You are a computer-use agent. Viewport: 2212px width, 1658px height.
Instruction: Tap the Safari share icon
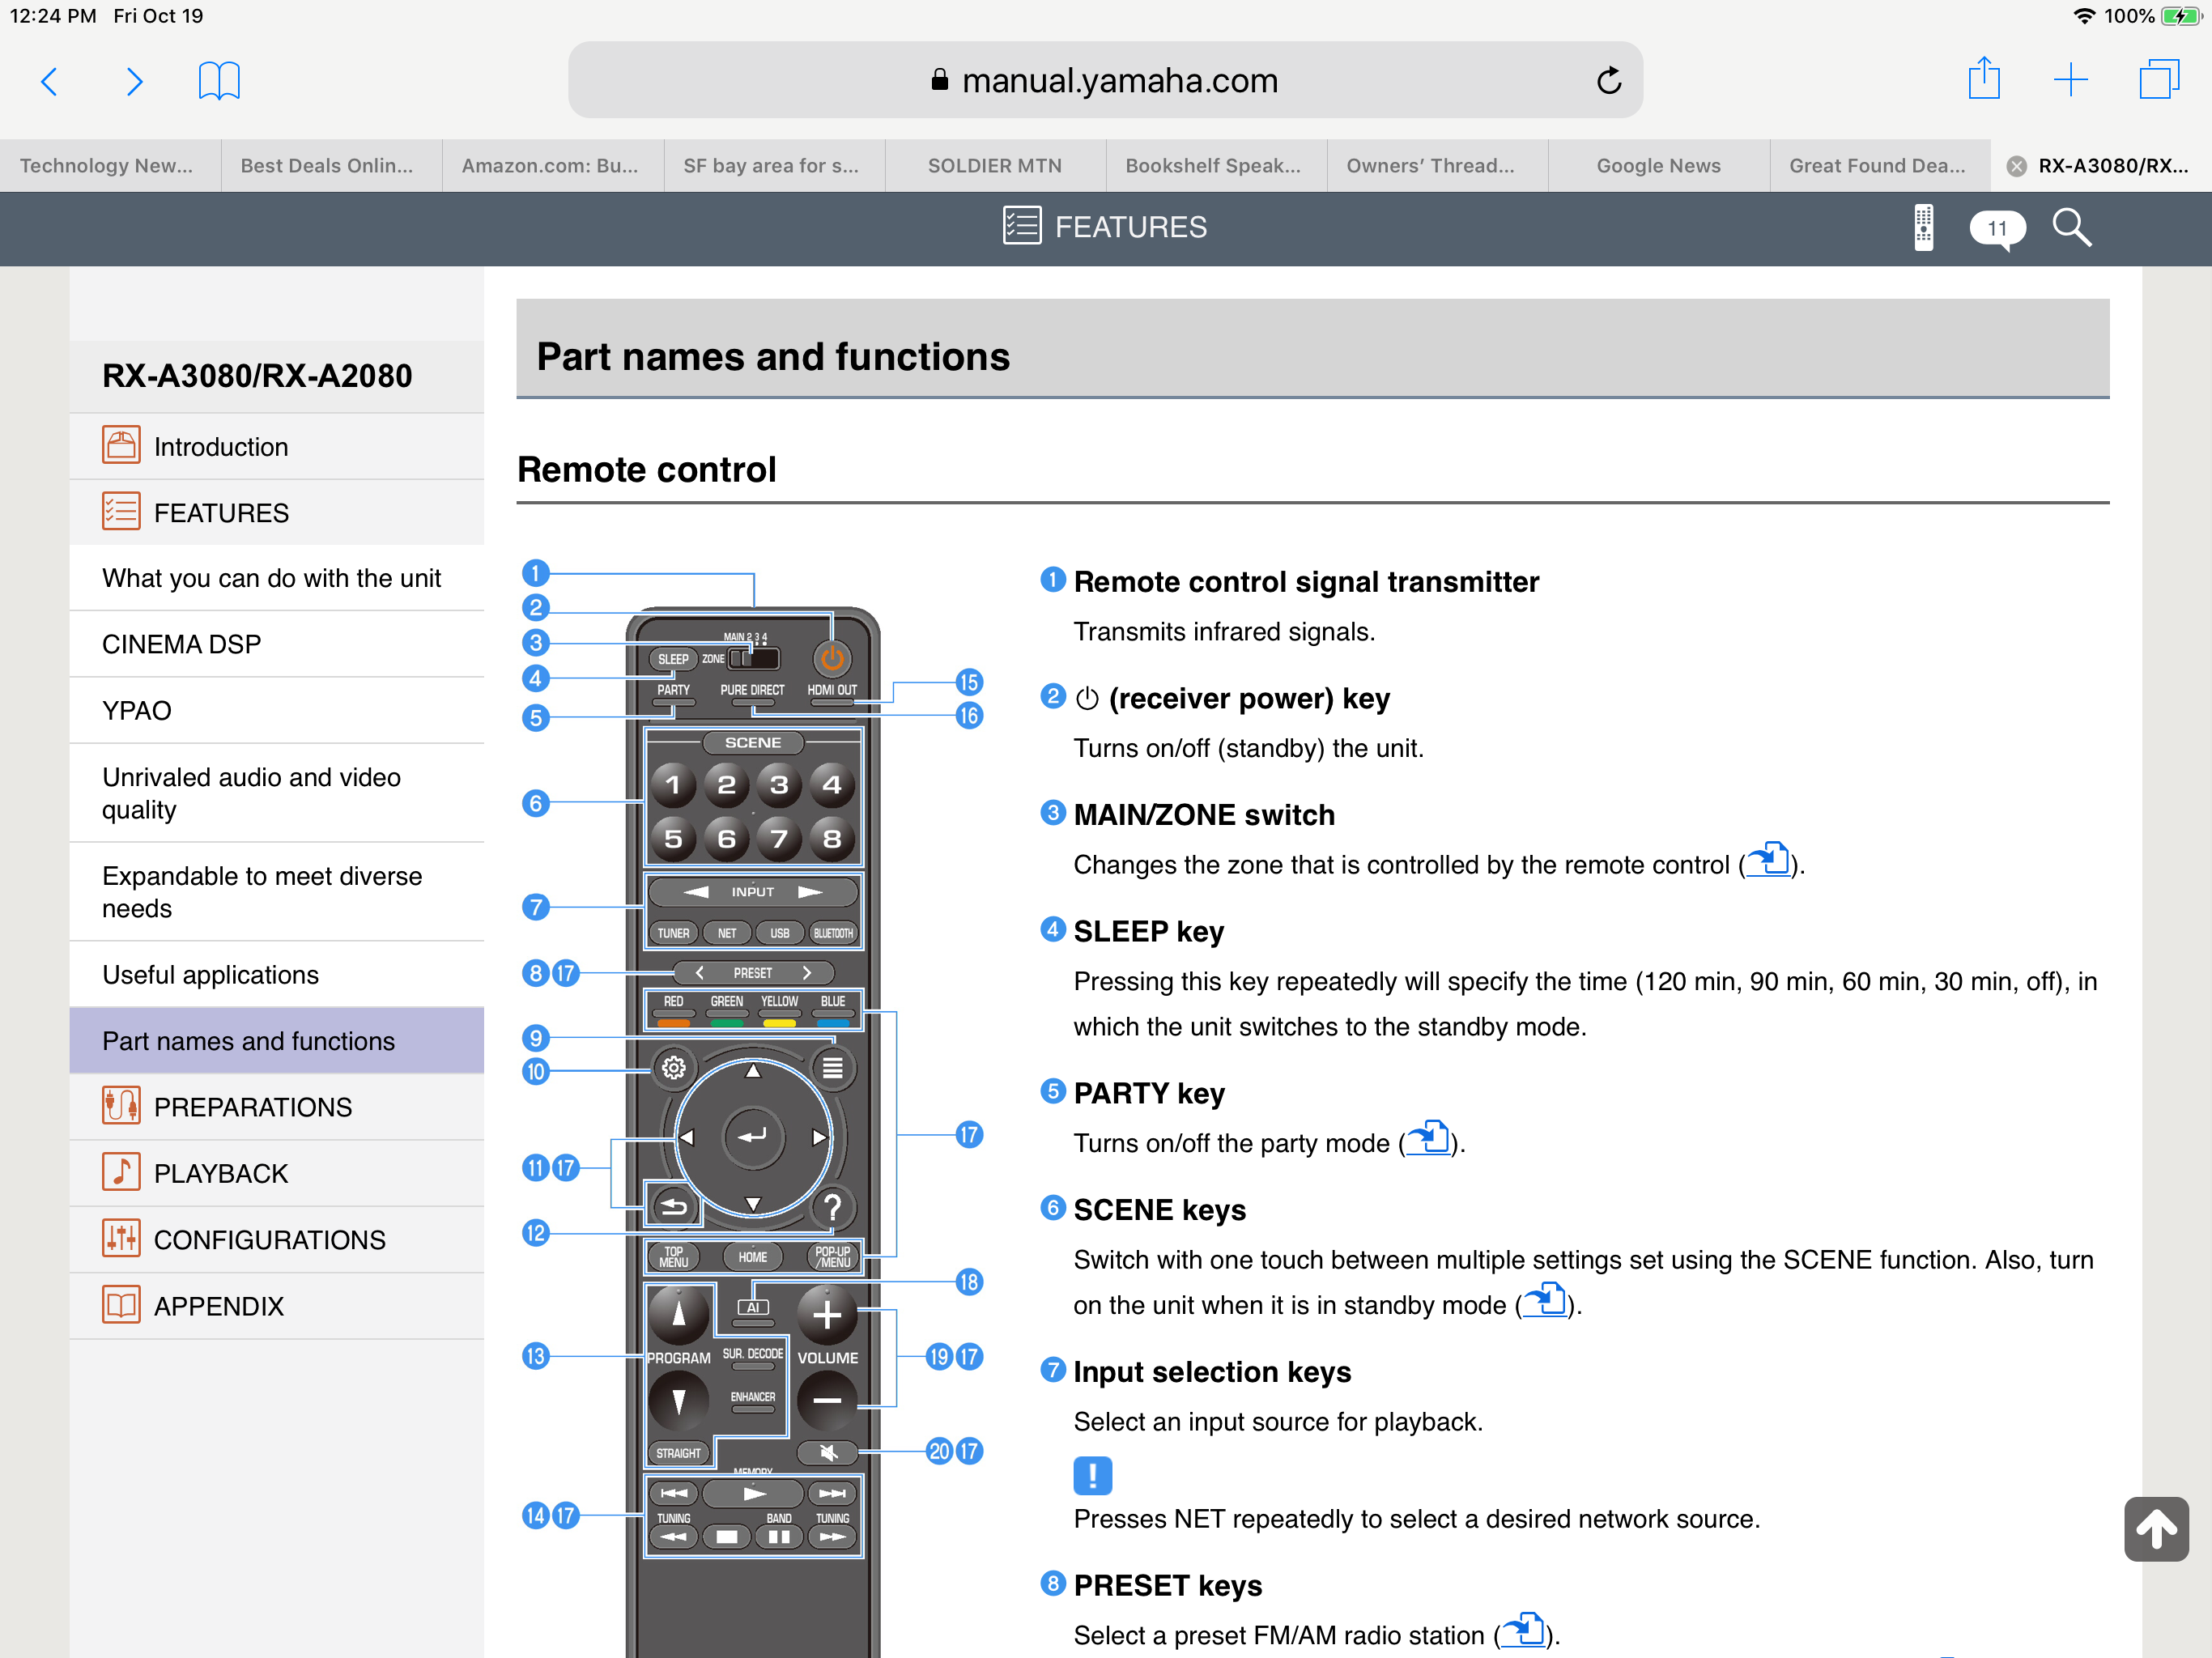click(x=1983, y=79)
